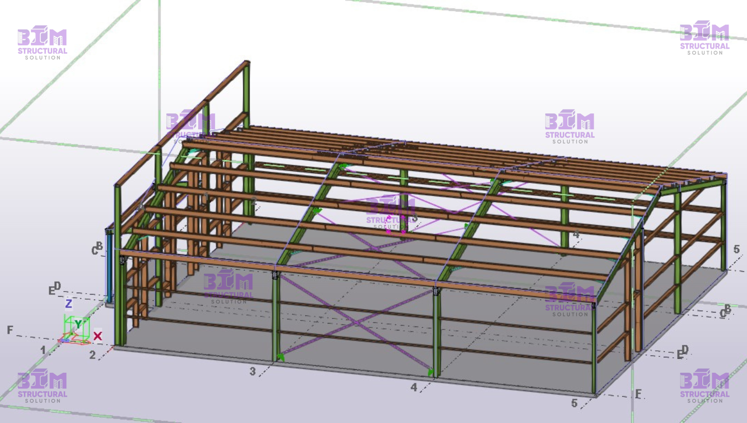This screenshot has width=747, height=423.
Task: Select the green front-left corner column
Action: pos(119,266)
